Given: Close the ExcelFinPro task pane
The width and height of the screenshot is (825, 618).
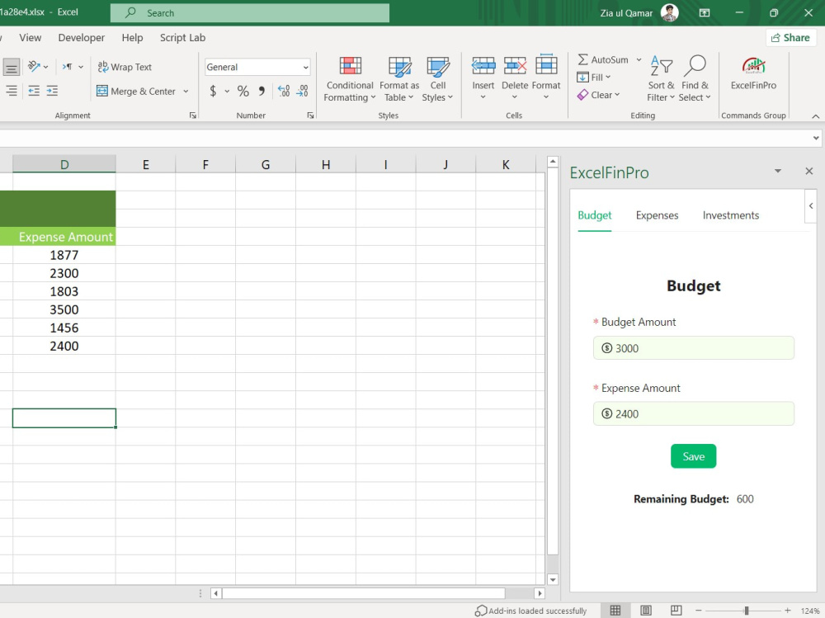Looking at the screenshot, I should point(808,171).
